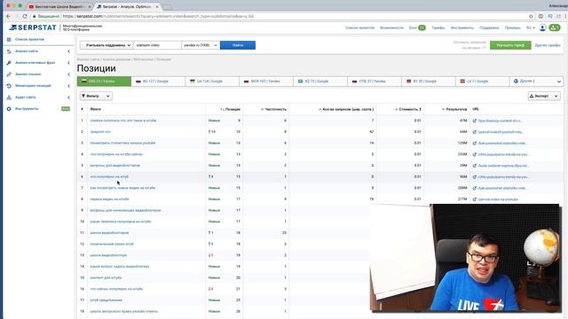This screenshot has width=568, height=319.
Task: Open the Фильтр dropdown
Action: [x=96, y=97]
